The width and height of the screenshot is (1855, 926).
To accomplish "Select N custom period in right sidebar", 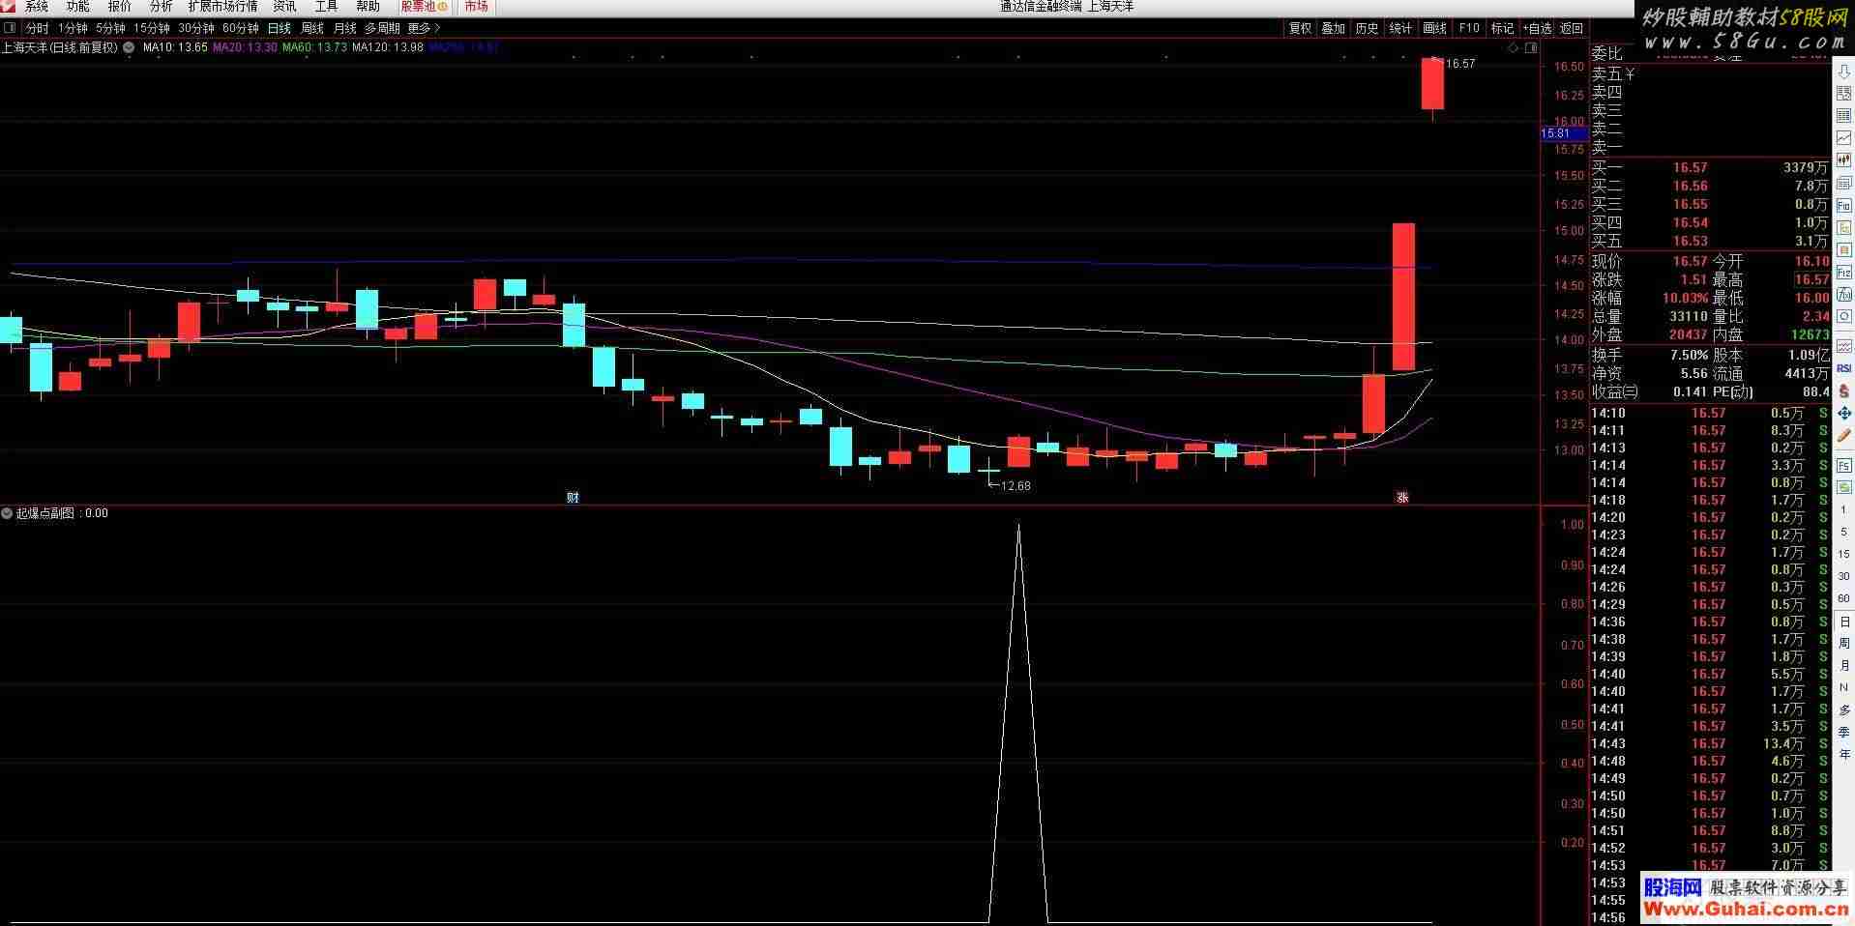I will click(x=1843, y=687).
